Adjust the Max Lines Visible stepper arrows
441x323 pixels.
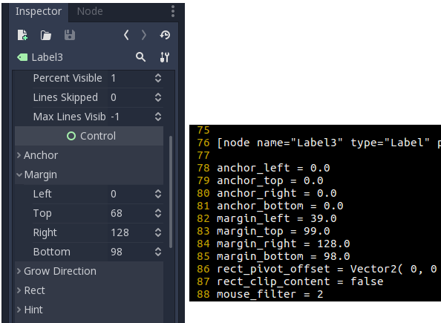[x=158, y=117]
